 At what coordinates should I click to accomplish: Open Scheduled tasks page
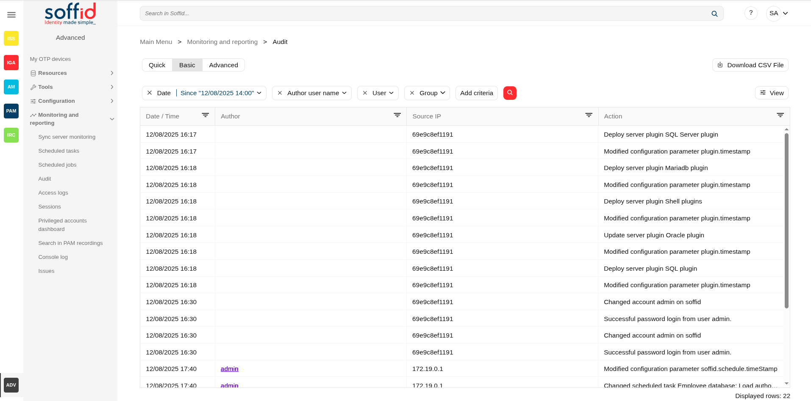59,151
